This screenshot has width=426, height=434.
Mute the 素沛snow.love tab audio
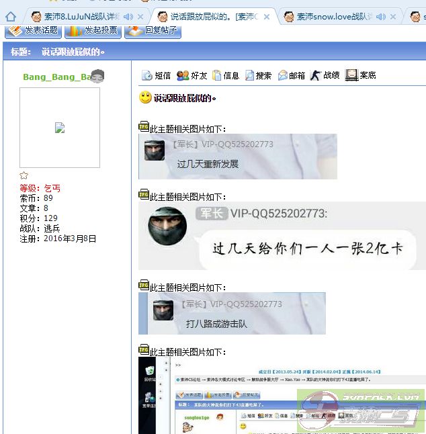381,16
